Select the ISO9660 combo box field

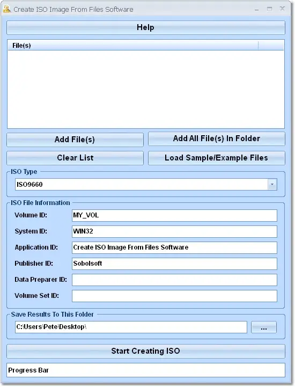click(x=146, y=184)
